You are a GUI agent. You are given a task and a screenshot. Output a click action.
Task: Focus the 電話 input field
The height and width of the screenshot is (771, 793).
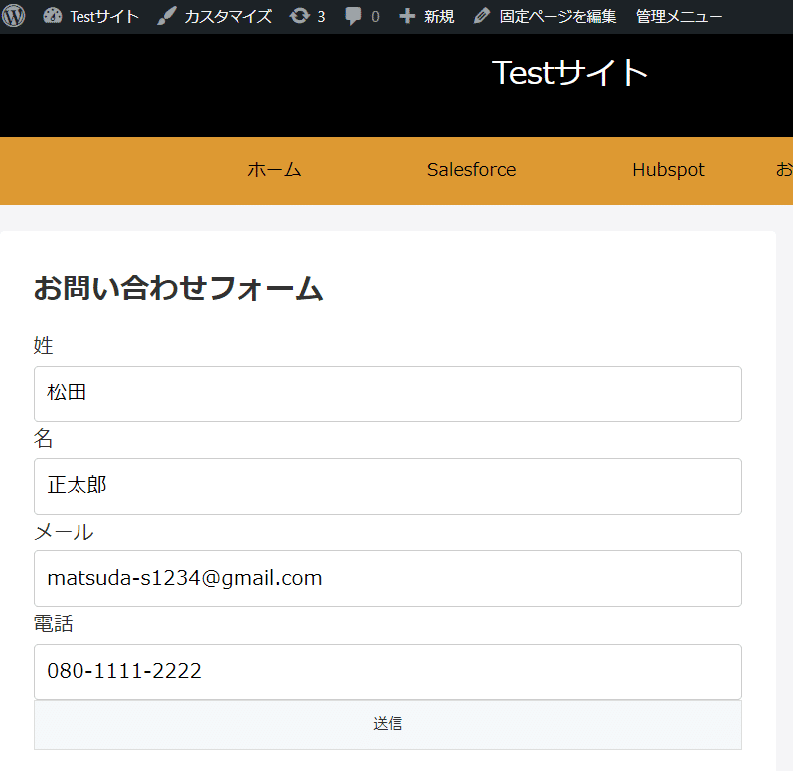click(x=388, y=672)
